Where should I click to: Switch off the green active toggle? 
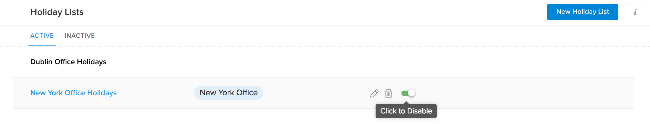point(408,93)
